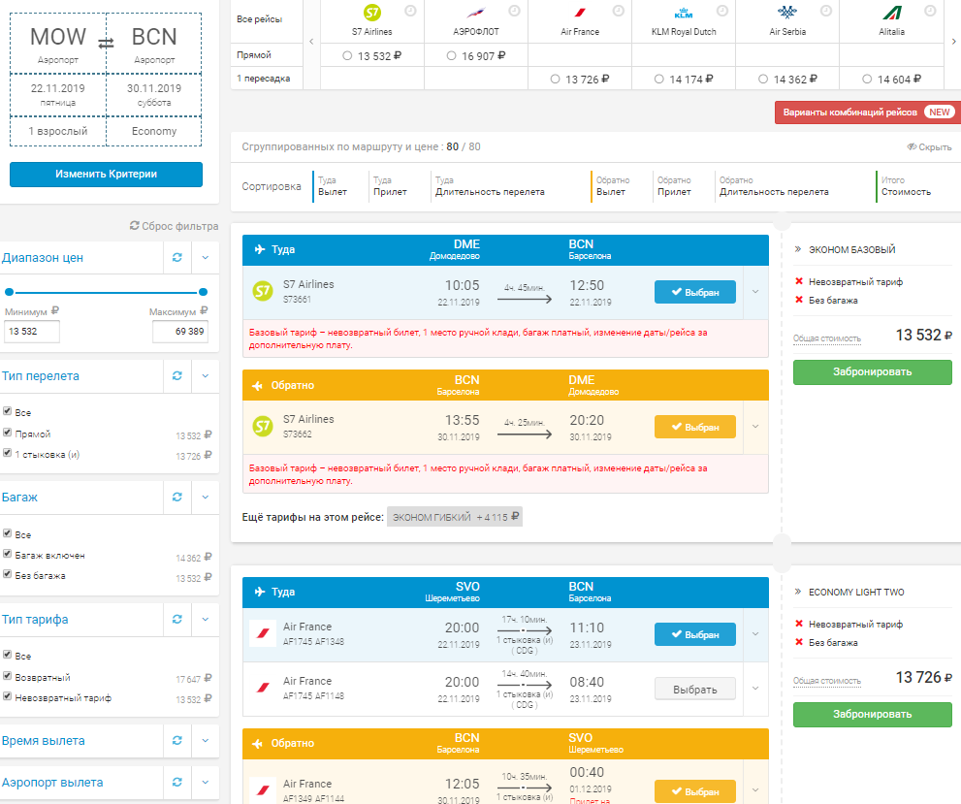
Task: Reset the Диапазон цен filter with refresh icon
Action: click(177, 257)
